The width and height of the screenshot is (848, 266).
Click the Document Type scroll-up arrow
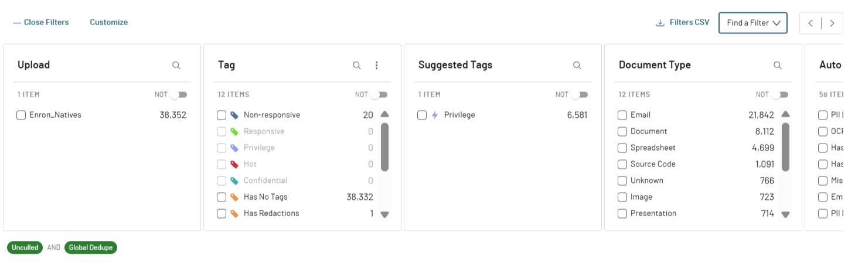point(785,114)
